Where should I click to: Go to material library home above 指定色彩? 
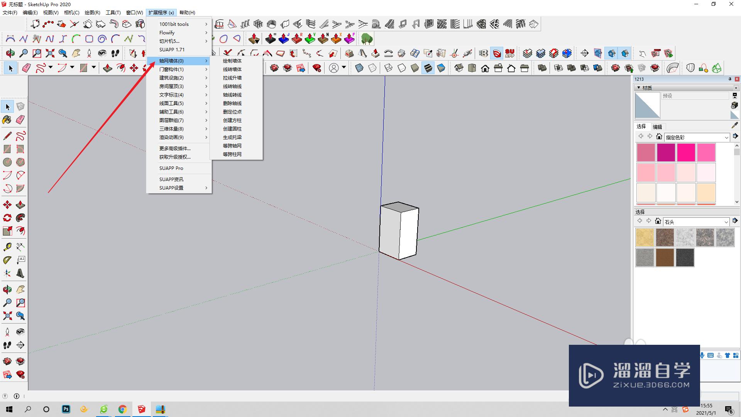(659, 136)
